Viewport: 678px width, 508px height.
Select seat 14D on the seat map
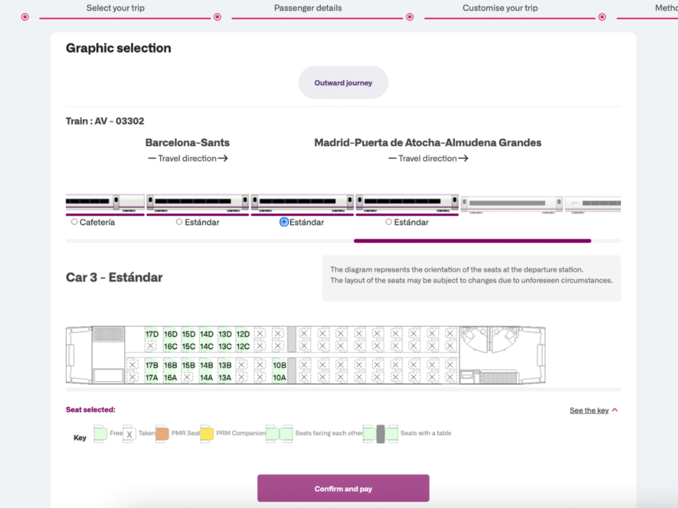pos(207,334)
